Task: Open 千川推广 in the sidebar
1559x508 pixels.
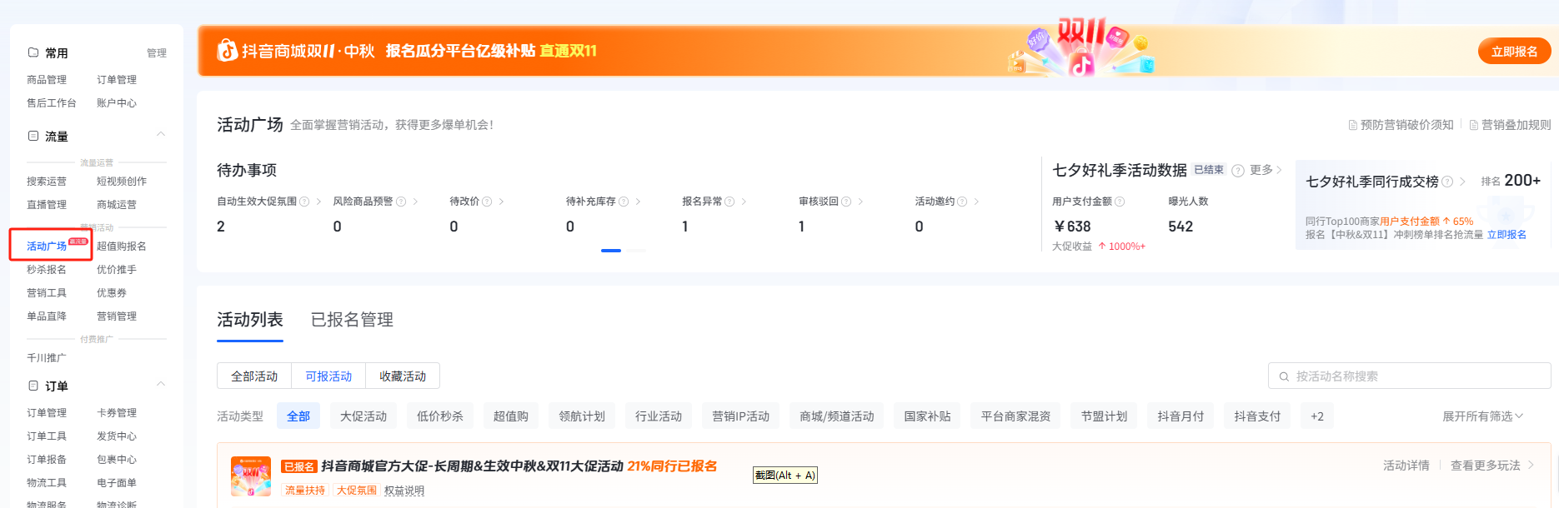Action: click(x=47, y=358)
